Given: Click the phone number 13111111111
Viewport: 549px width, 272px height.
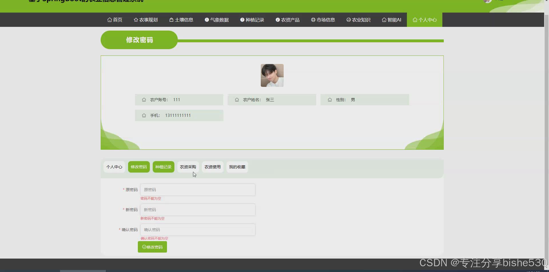Looking at the screenshot, I should pos(178,115).
